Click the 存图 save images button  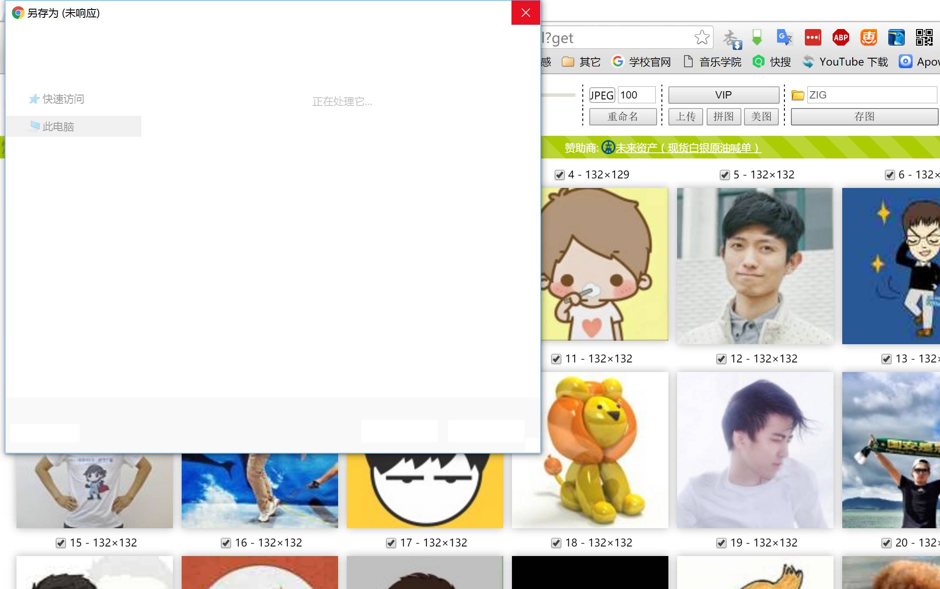click(864, 116)
